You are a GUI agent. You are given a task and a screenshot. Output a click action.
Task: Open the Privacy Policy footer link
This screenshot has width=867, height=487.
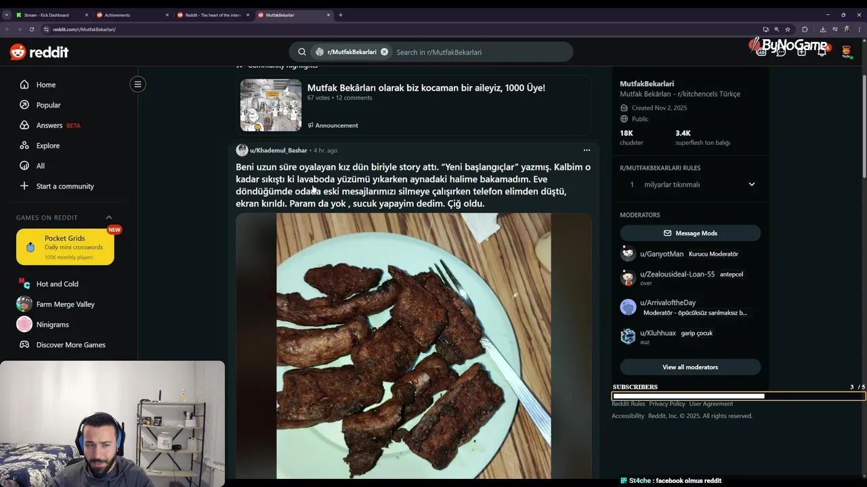pos(667,404)
